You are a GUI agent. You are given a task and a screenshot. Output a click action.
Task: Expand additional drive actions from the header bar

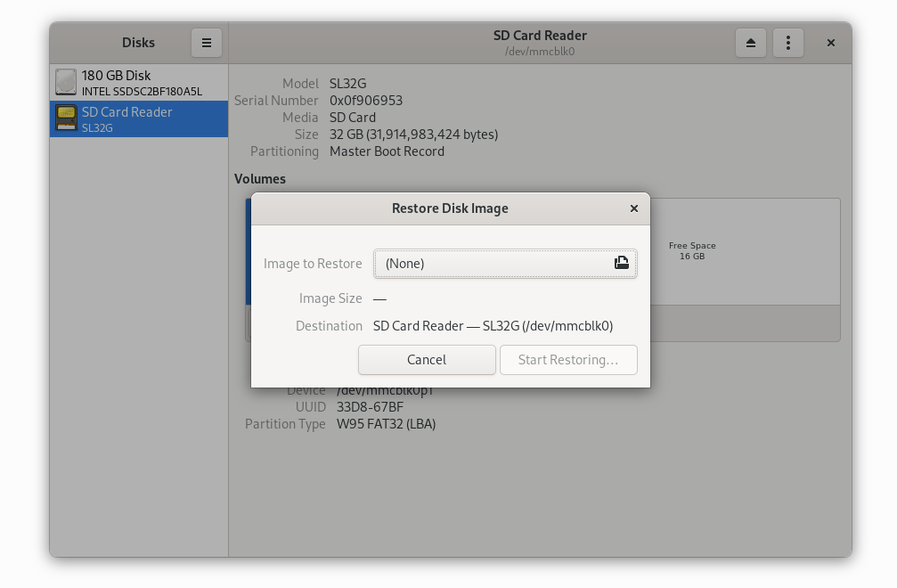(788, 43)
